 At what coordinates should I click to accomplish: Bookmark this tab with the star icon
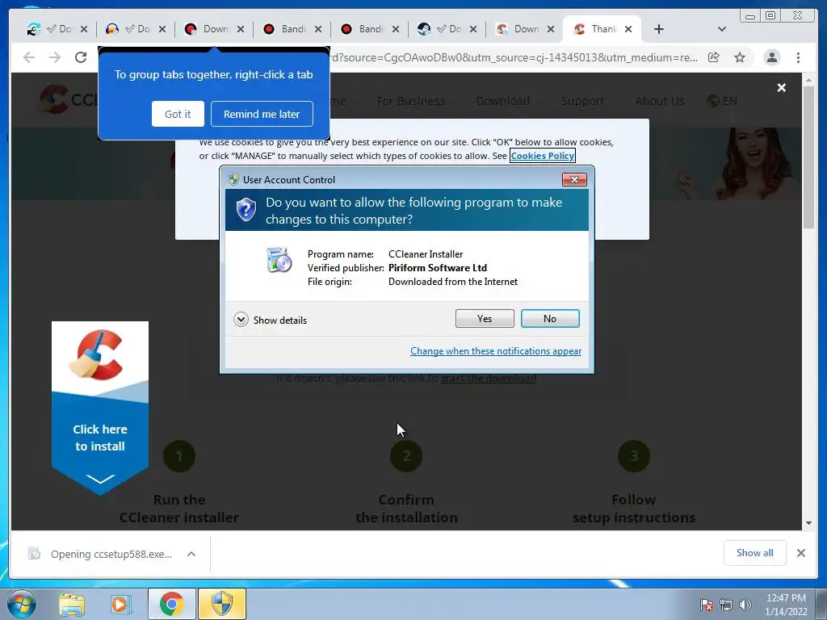point(740,57)
